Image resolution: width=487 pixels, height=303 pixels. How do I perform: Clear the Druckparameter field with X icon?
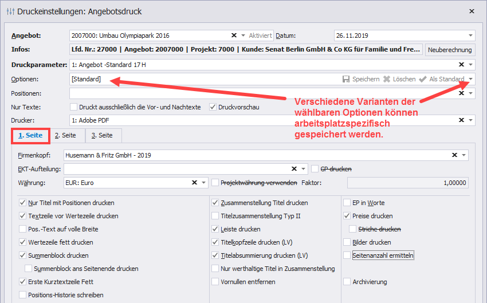tap(461, 65)
